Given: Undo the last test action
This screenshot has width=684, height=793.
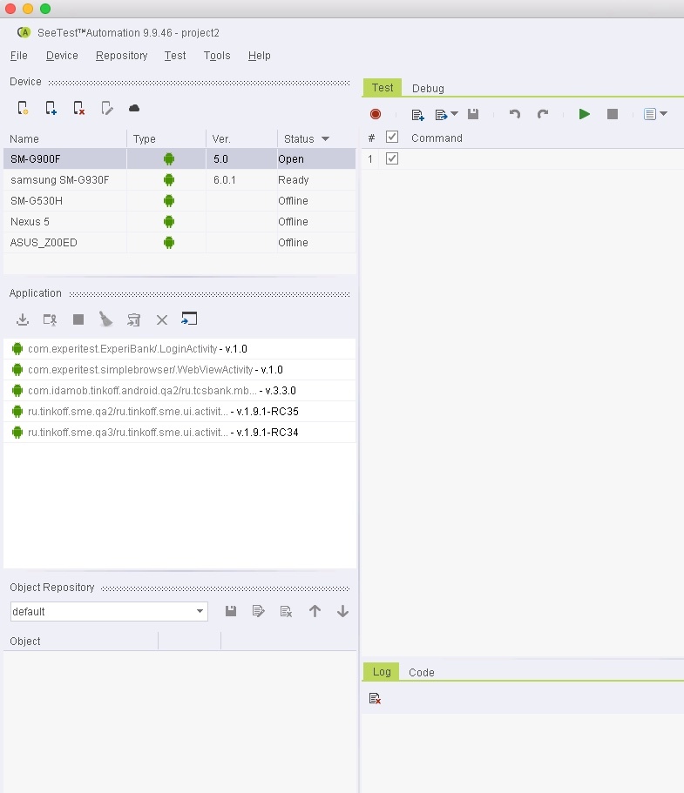Looking at the screenshot, I should pos(515,114).
